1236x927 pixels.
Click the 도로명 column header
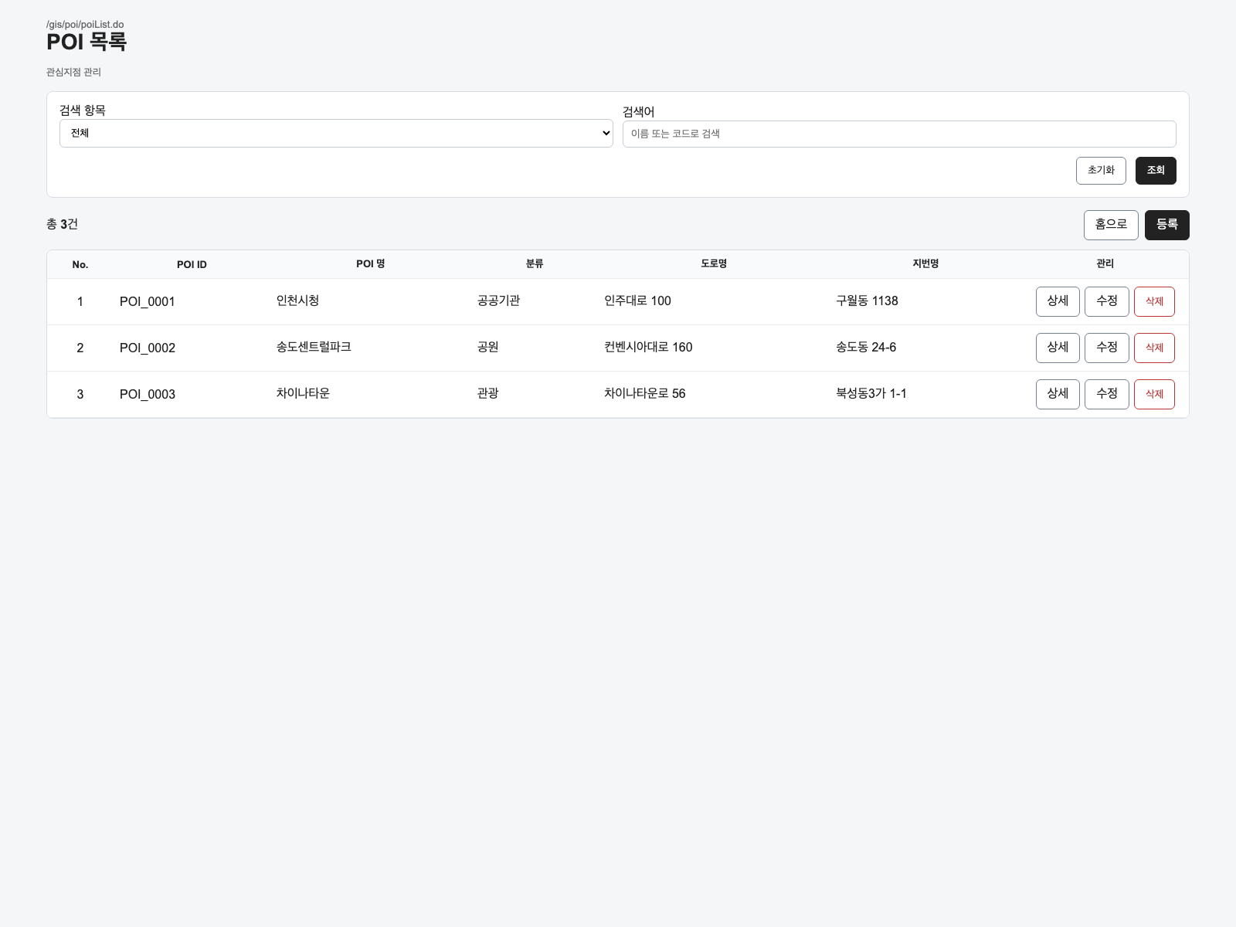coord(714,264)
